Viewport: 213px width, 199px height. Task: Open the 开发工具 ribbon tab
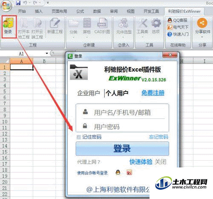[151, 12]
